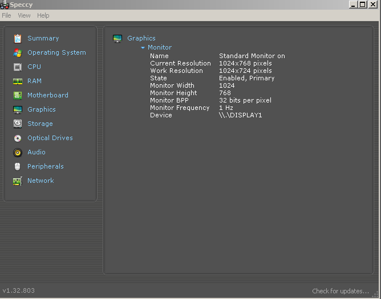Open the Operating System section
Screen dimensions: 381x299
pyautogui.click(x=56, y=52)
